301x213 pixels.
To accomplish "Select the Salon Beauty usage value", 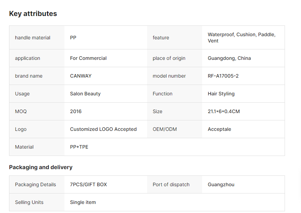I will [x=85, y=94].
